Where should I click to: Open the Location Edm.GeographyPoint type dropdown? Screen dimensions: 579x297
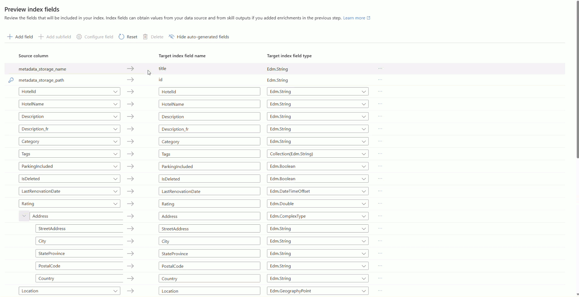pyautogui.click(x=364, y=291)
